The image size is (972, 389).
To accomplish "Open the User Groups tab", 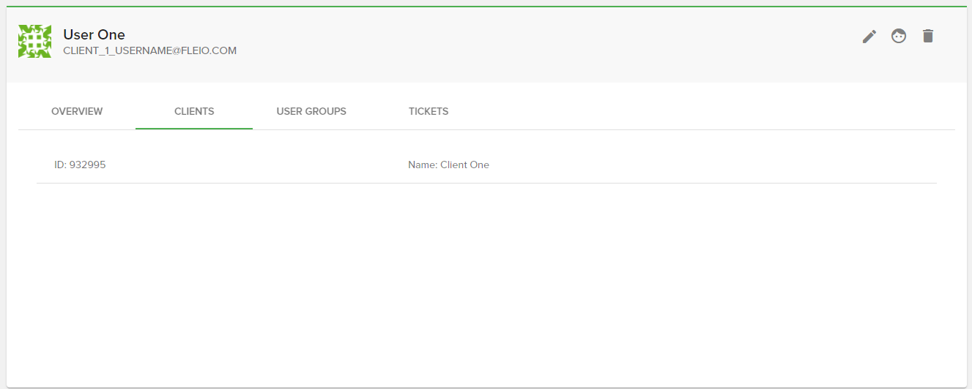I will click(x=311, y=112).
